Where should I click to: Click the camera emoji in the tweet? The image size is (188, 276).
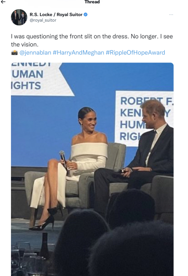pyautogui.click(x=14, y=52)
